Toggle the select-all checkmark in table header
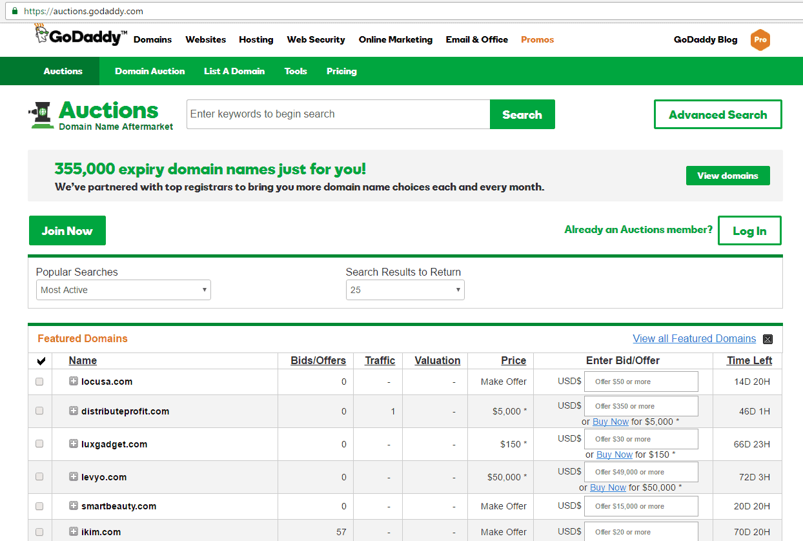This screenshot has height=541, width=803. pos(41,361)
